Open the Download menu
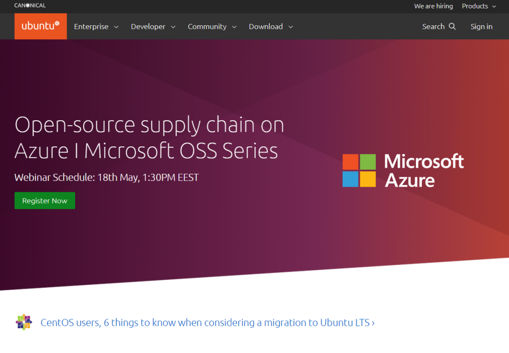The image size is (509, 353). (x=271, y=26)
